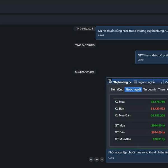Click the 14:33 time under the image caption
Viewport: 168px width, 168px height.
pyautogui.click(x=111, y=158)
